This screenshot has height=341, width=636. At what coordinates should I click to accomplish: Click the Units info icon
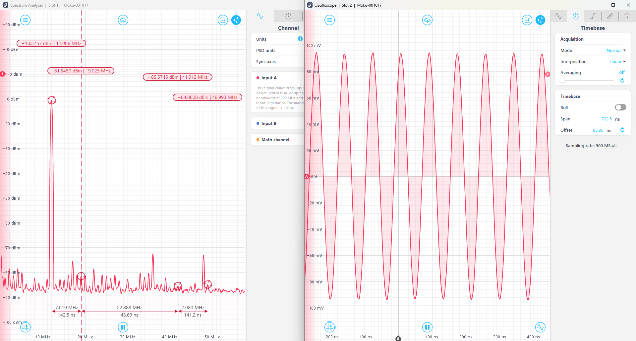click(300, 39)
